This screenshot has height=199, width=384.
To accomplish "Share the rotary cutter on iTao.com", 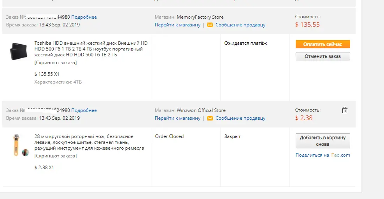I will tap(323, 155).
